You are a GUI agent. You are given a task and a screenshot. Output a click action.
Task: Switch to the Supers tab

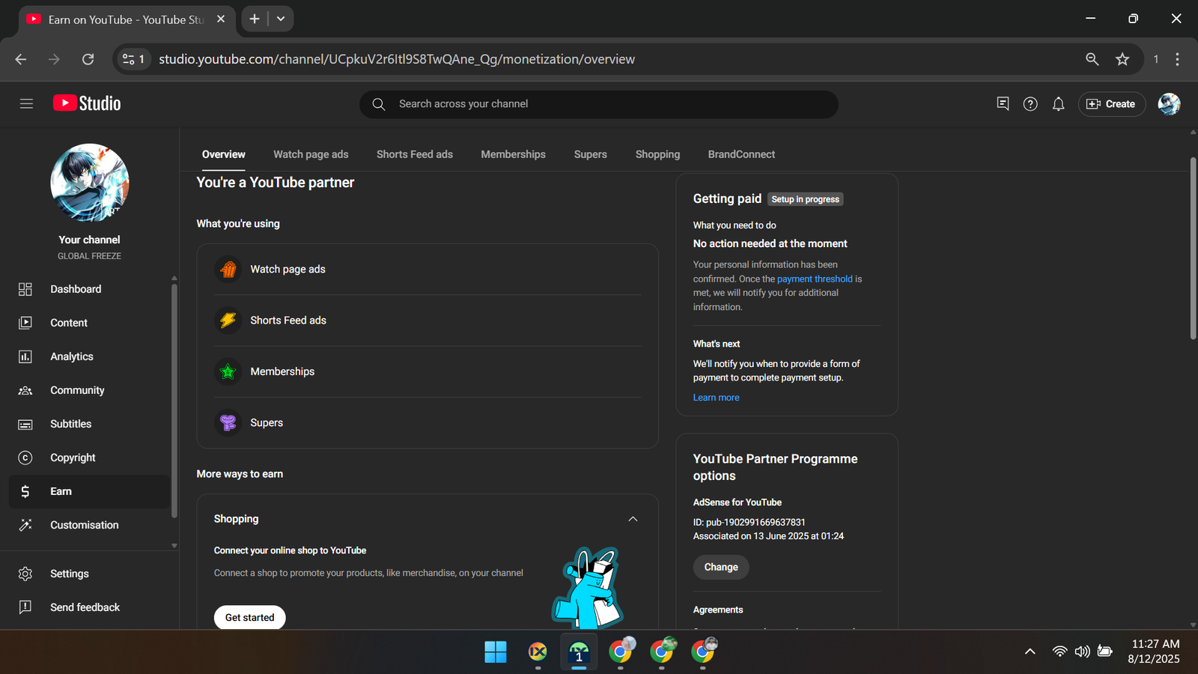[591, 154]
